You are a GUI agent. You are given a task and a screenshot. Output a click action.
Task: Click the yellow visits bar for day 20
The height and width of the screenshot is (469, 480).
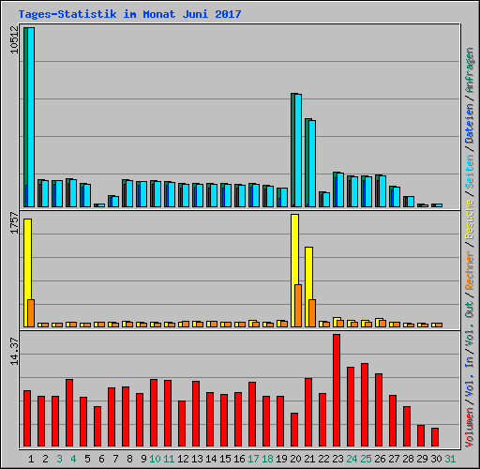(294, 270)
